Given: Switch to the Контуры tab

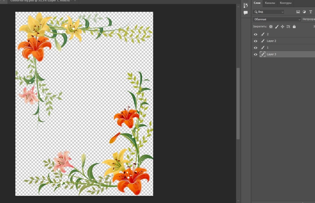Looking at the screenshot, I should tap(286, 3).
